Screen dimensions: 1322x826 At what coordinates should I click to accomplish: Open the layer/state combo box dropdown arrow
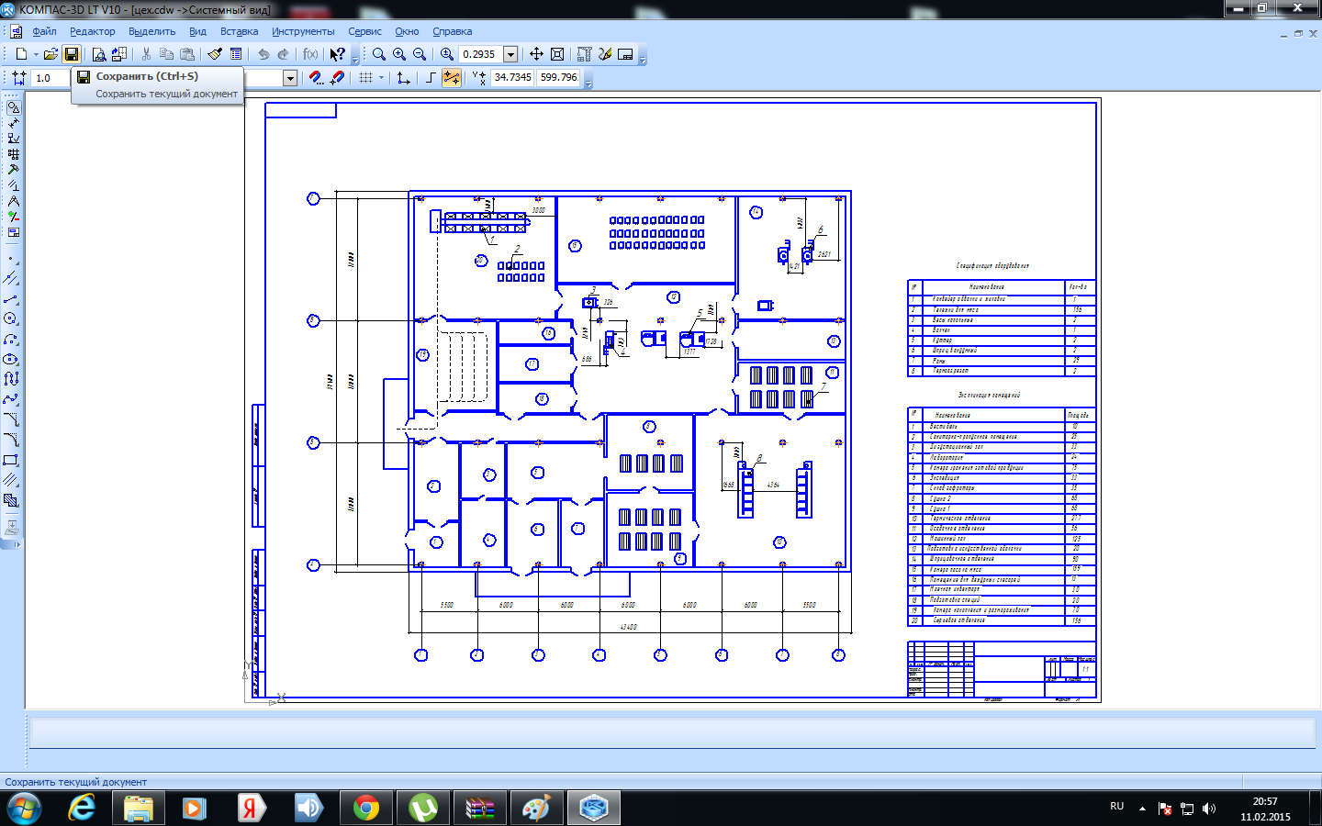tap(290, 78)
